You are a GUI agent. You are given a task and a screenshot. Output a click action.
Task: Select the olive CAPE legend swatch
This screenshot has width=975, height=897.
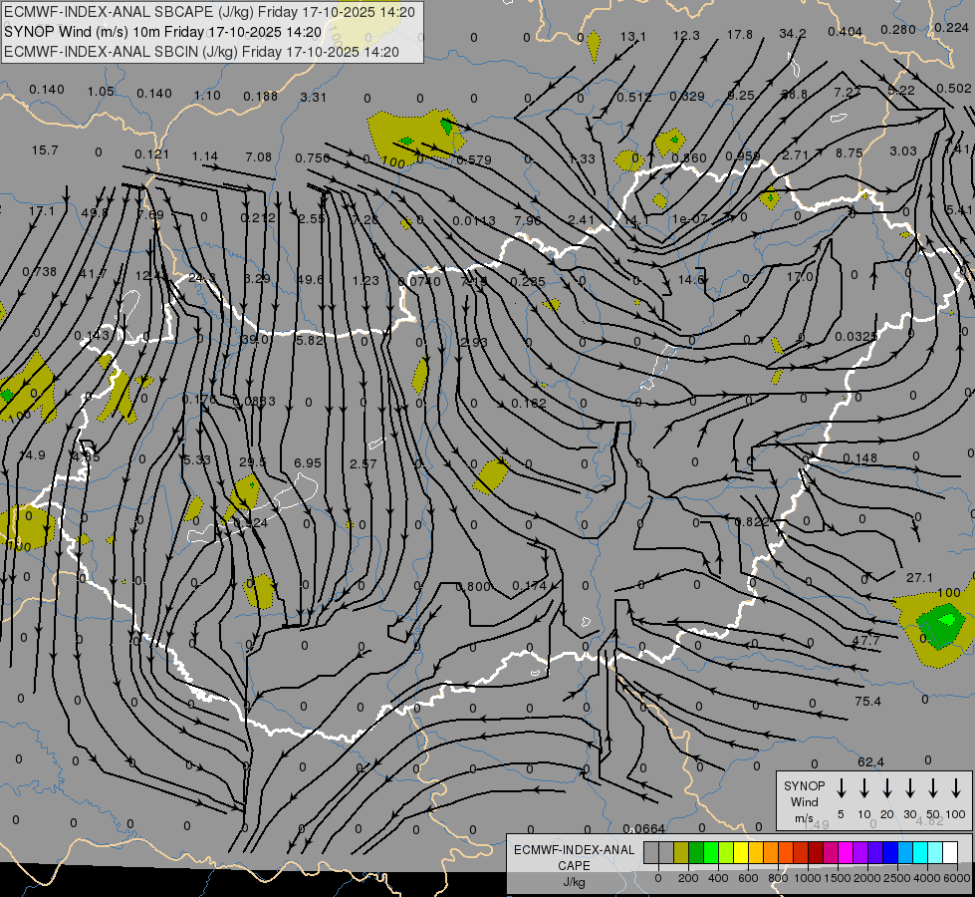coord(681,853)
